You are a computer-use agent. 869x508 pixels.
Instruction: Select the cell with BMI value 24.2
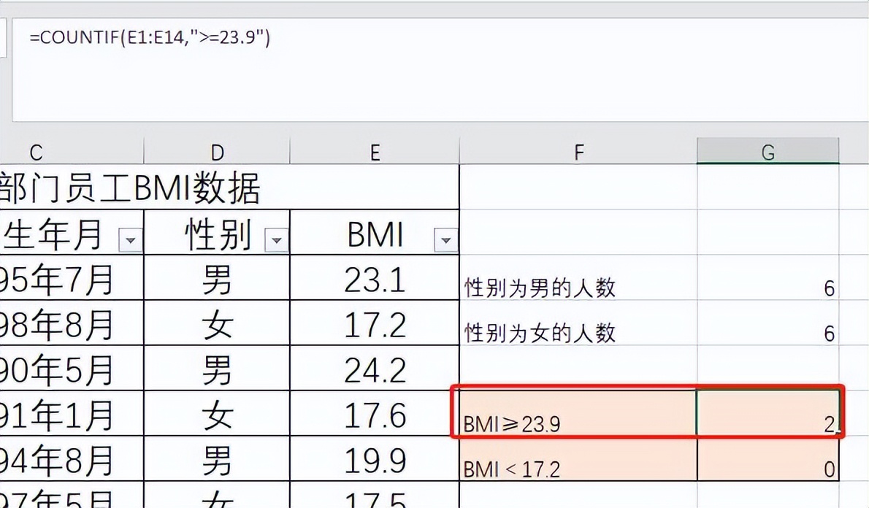(x=375, y=370)
